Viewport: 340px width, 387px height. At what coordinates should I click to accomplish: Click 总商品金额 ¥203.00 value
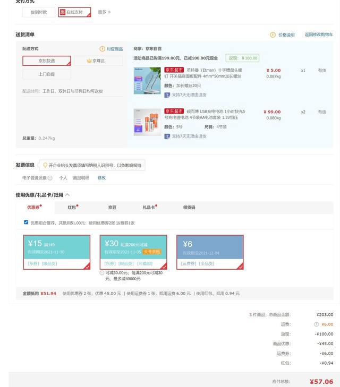(325, 315)
